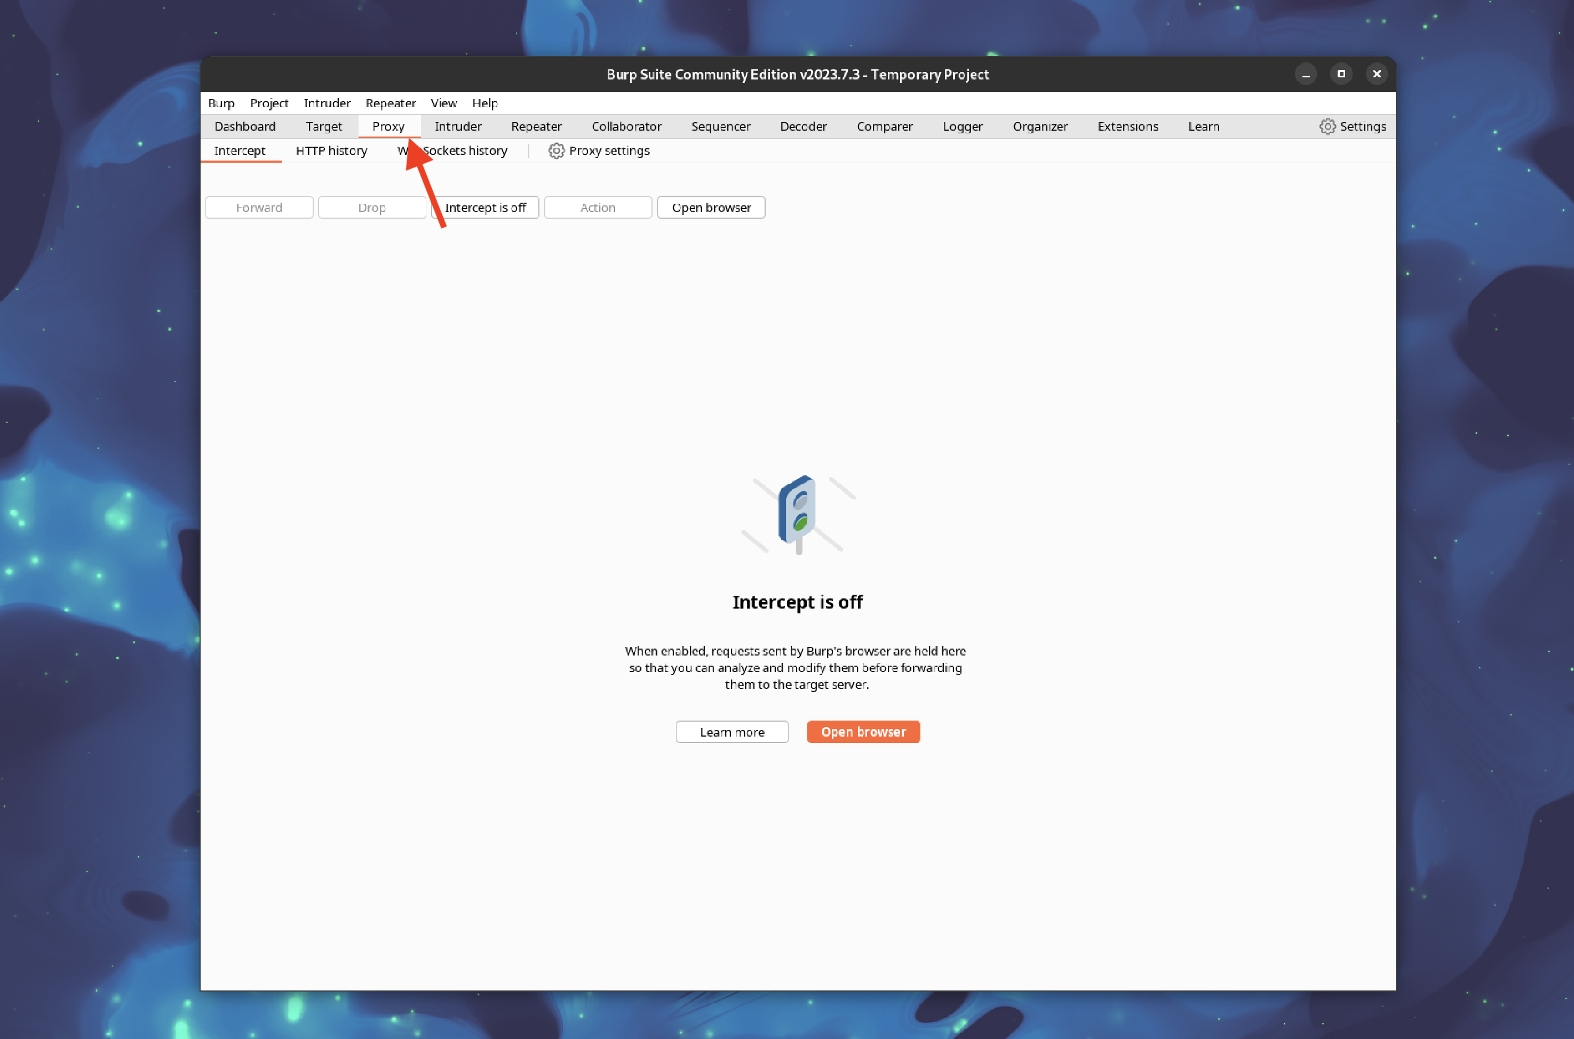Toggle intercept on with button
This screenshot has width=1574, height=1039.
point(485,206)
